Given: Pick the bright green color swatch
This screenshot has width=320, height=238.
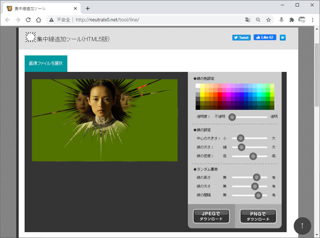Looking at the screenshot, I should click(x=268, y=95).
